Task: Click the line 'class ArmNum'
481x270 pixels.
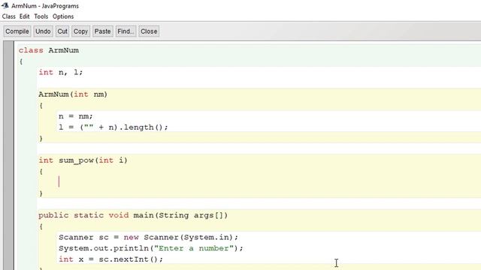Action: click(x=49, y=50)
